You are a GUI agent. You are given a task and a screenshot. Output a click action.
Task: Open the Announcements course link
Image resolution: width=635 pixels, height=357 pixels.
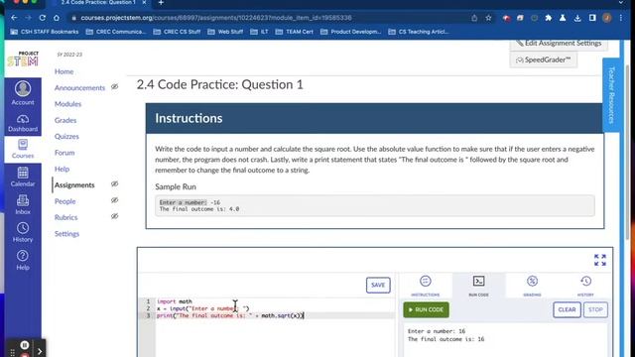pos(79,88)
